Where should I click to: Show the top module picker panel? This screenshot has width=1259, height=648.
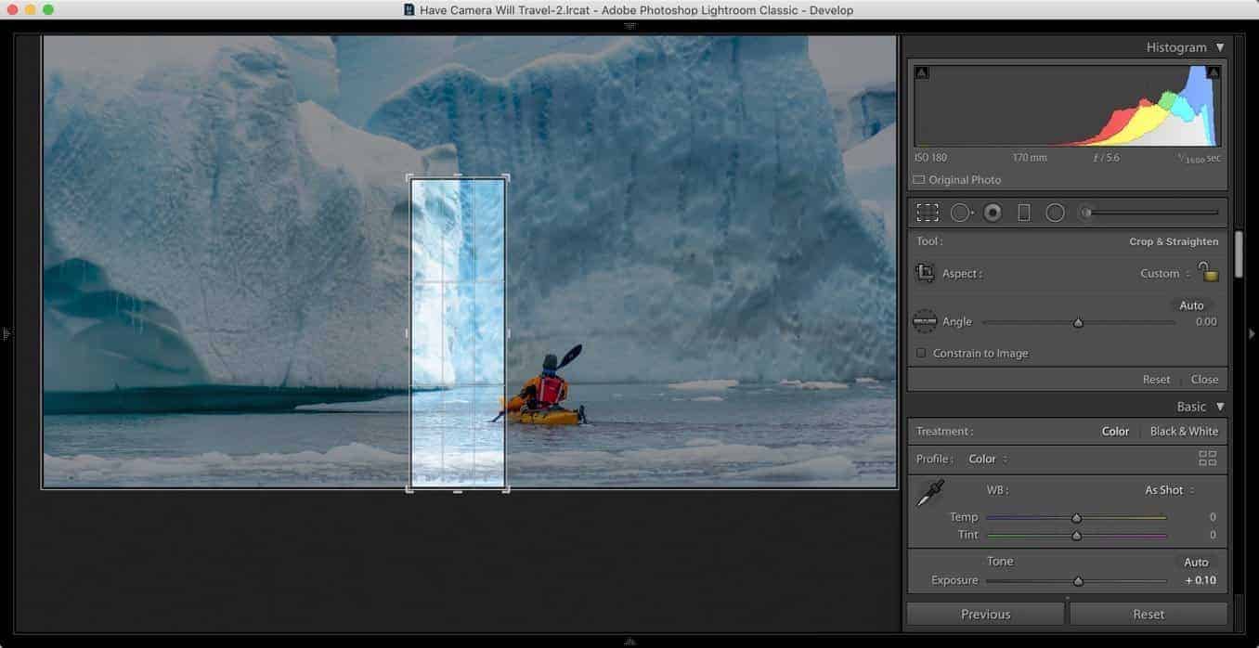pyautogui.click(x=630, y=26)
